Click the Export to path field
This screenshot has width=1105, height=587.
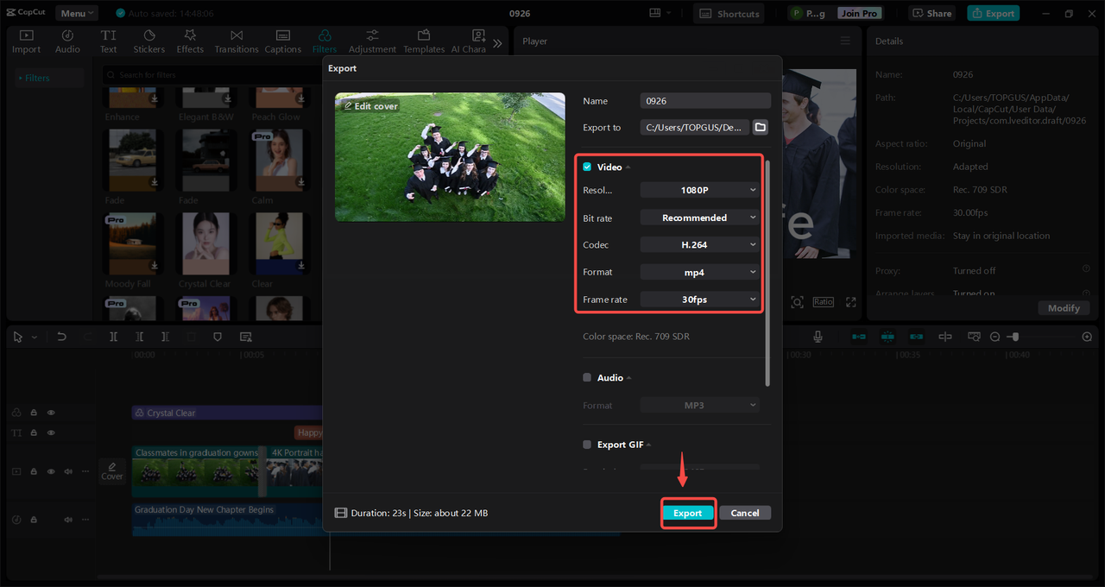coord(694,127)
